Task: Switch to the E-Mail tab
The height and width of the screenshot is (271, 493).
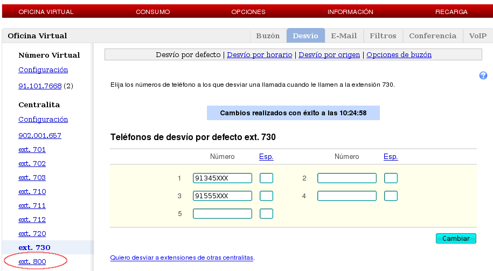Action: [344, 36]
